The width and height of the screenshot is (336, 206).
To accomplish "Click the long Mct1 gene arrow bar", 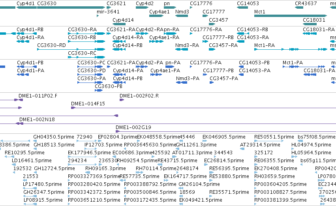I will click(291, 16).
